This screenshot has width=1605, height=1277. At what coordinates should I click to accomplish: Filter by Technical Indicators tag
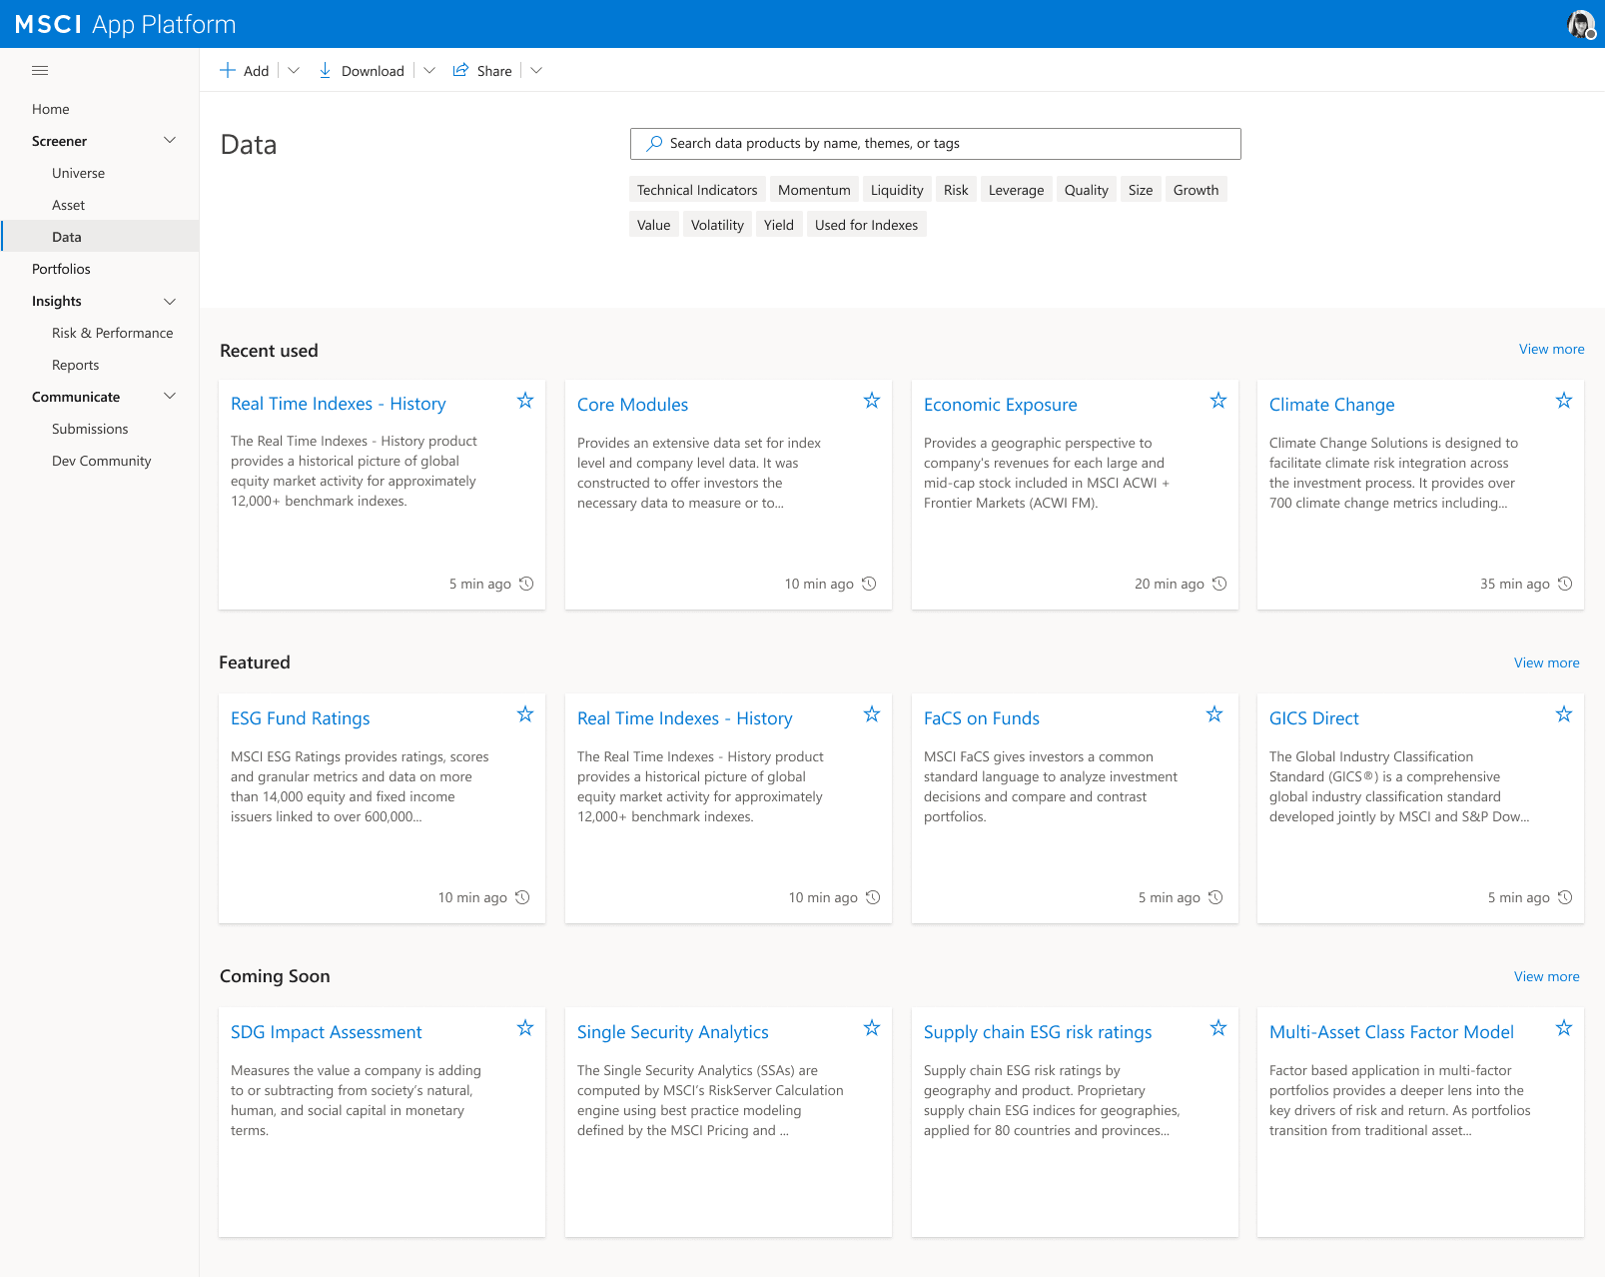(x=697, y=190)
